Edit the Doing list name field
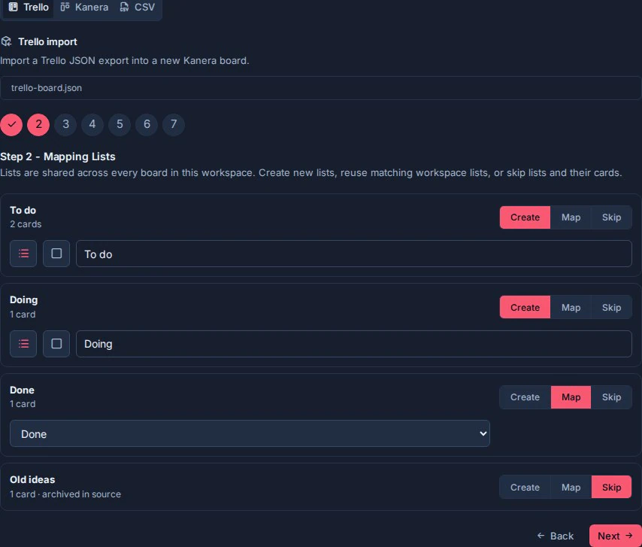Screen dimensions: 642x547 click(354, 344)
